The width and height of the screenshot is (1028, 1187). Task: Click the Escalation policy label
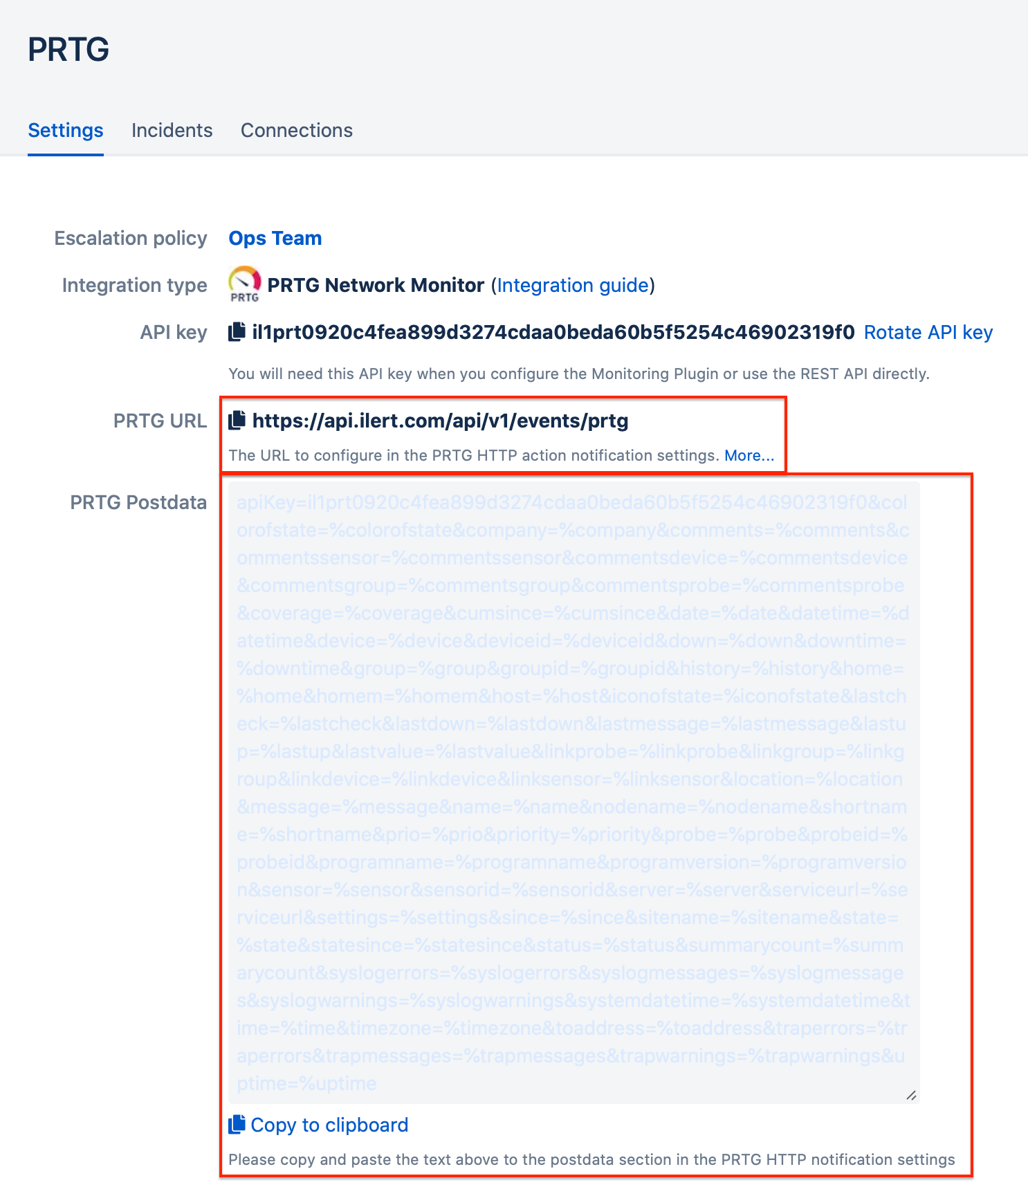click(131, 238)
